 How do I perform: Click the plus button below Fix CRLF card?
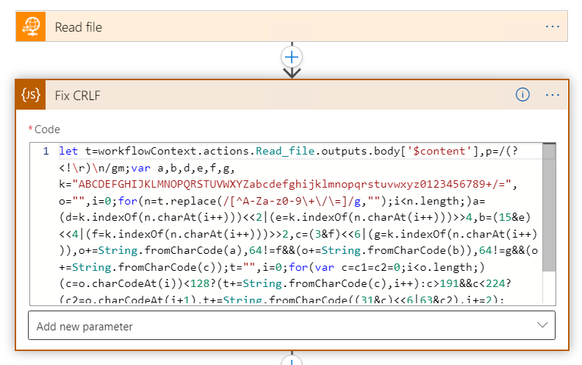point(292,361)
